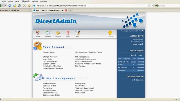
Task: Open the File Manager link
Action: (x=80, y=66)
